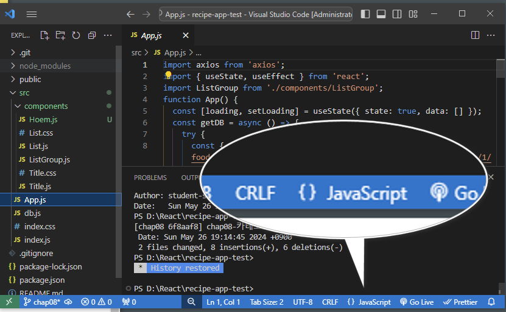Click the lightbulb code action icon
506x312 pixels.
168,75
